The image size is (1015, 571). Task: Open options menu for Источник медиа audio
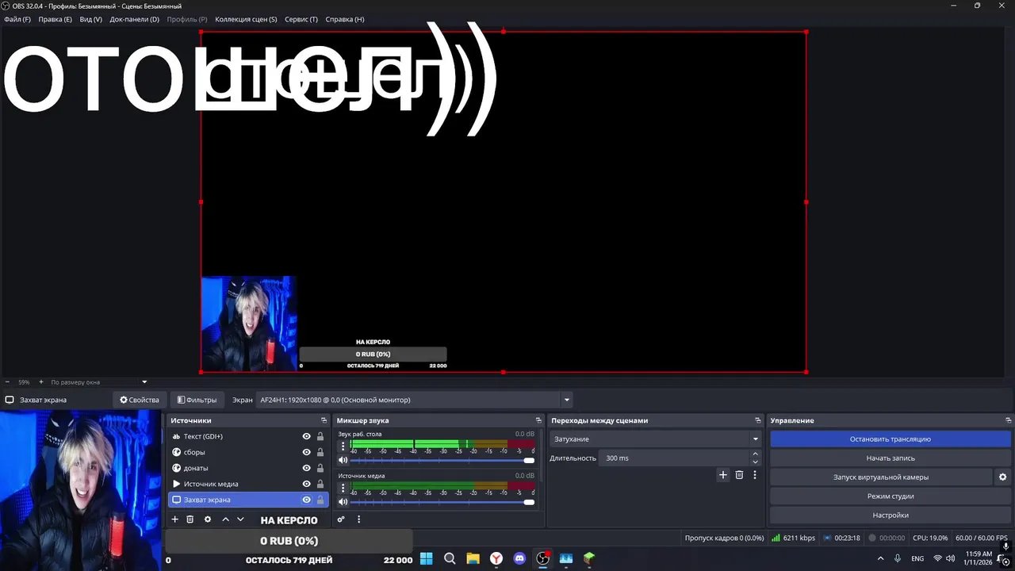pyautogui.click(x=343, y=487)
